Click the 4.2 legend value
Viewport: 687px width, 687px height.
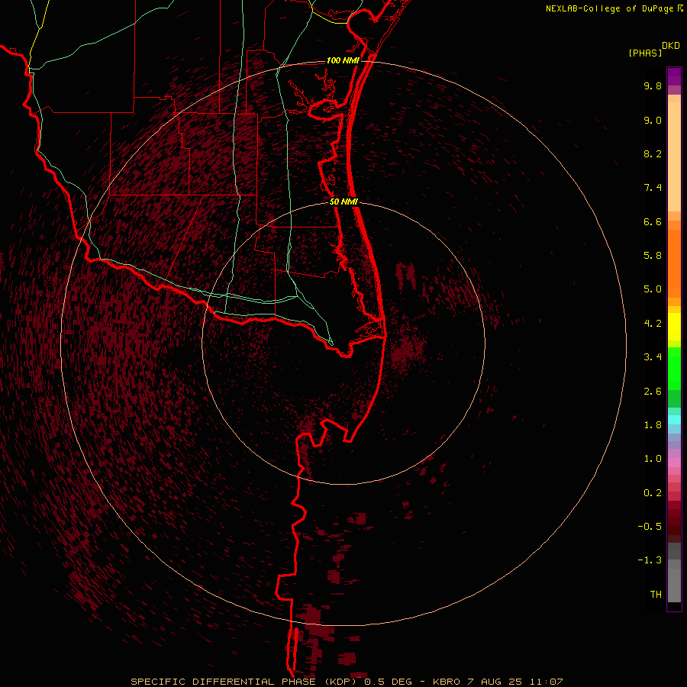653,324
